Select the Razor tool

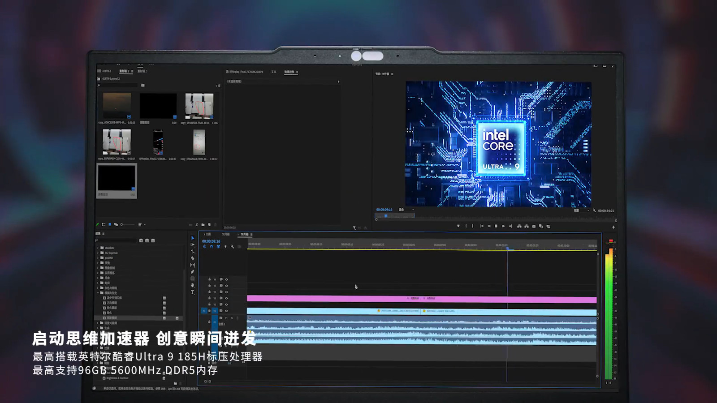[193, 258]
